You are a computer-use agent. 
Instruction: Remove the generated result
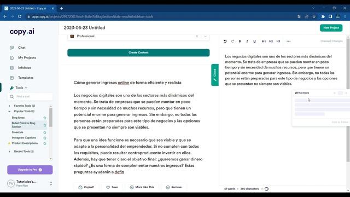(x=174, y=187)
